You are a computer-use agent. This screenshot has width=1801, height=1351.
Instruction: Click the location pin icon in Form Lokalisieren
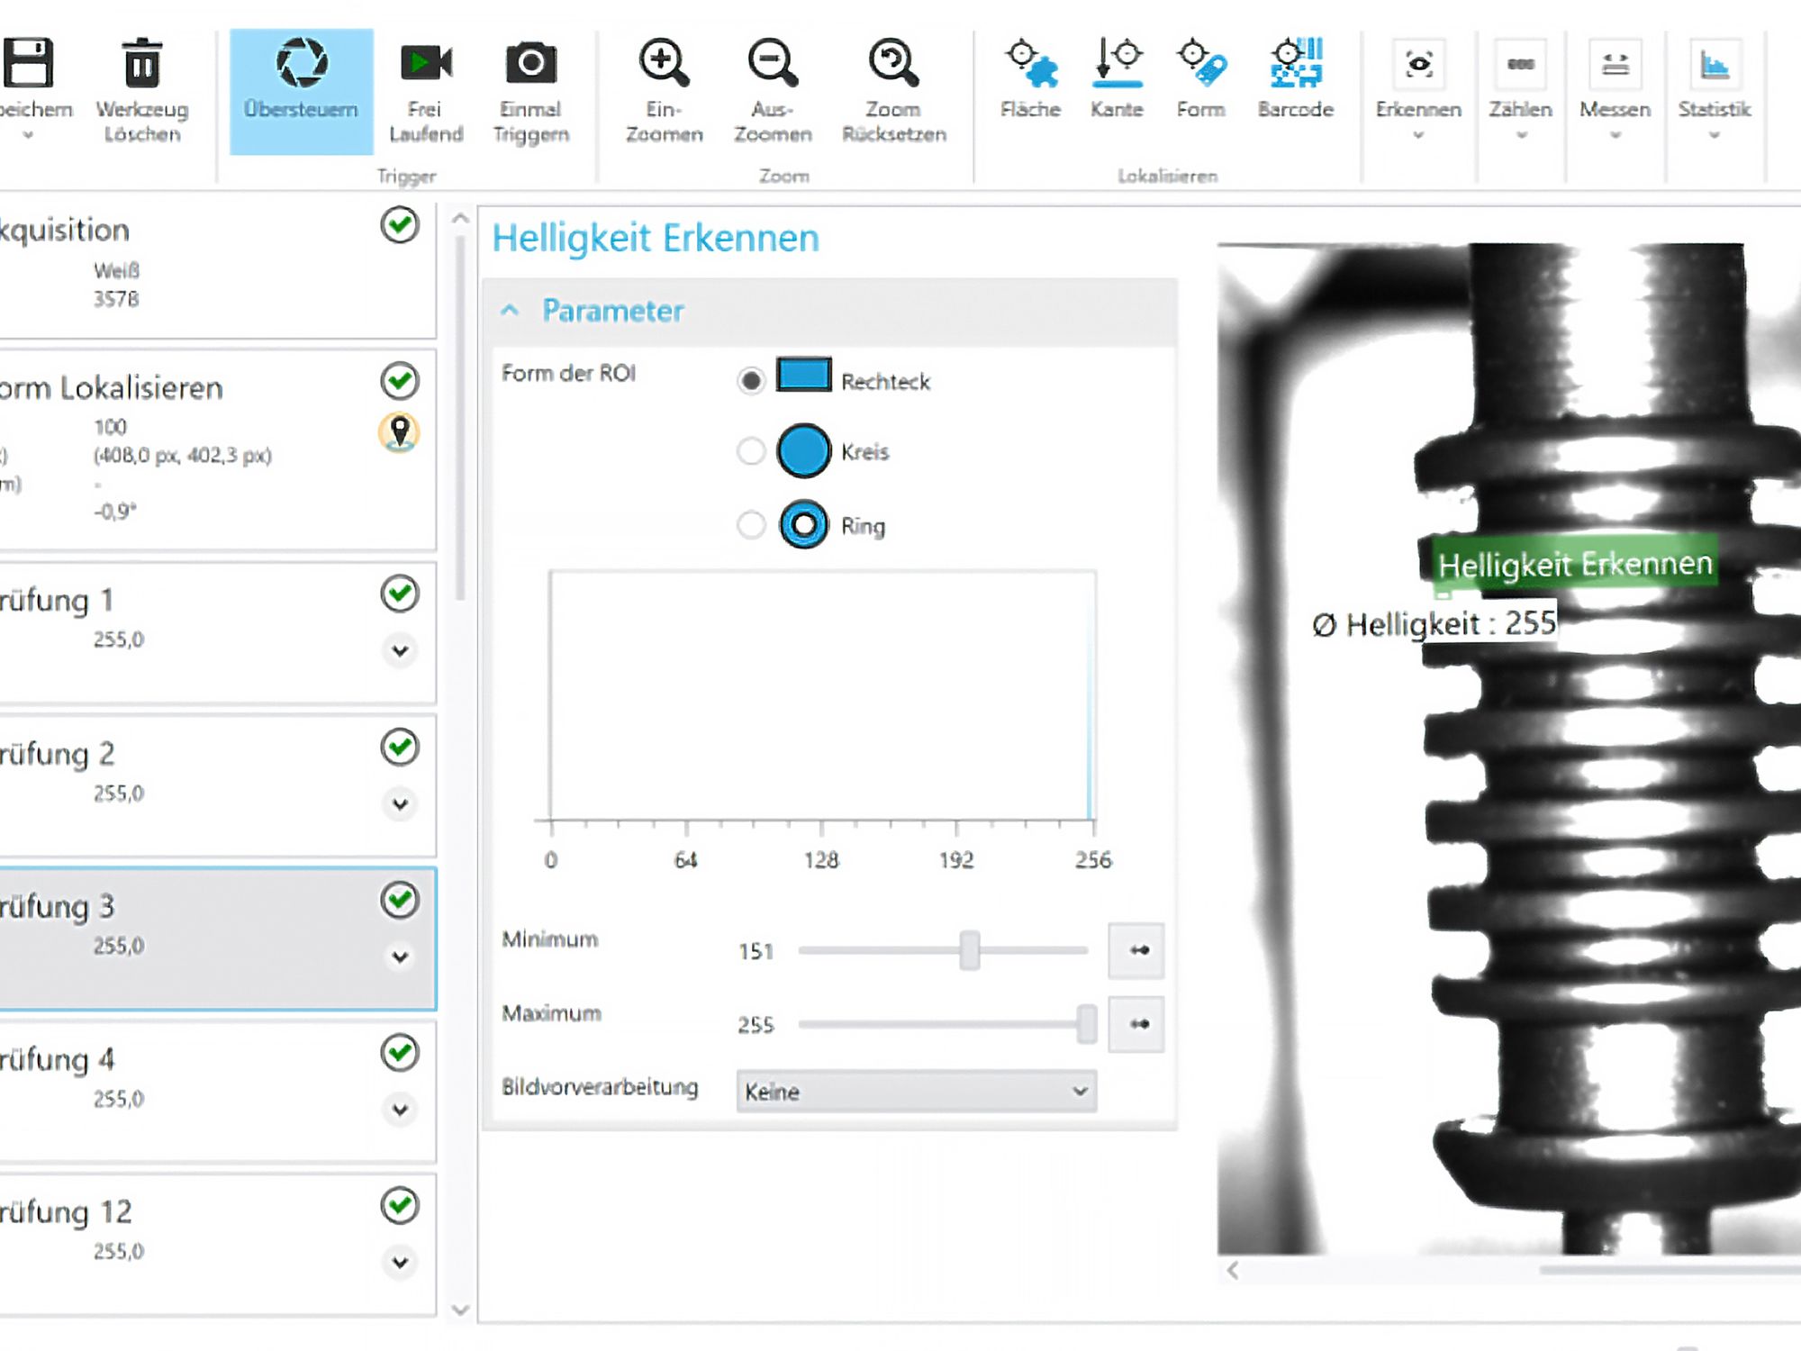(400, 433)
